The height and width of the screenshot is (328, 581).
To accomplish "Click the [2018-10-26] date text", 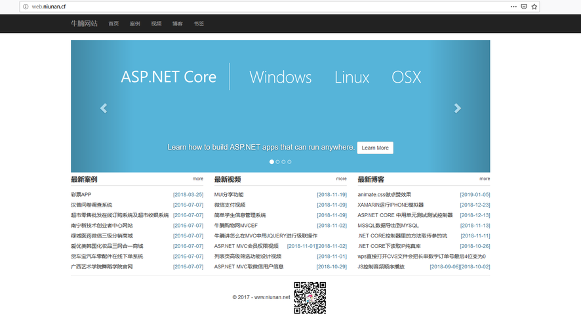I will 475,246.
